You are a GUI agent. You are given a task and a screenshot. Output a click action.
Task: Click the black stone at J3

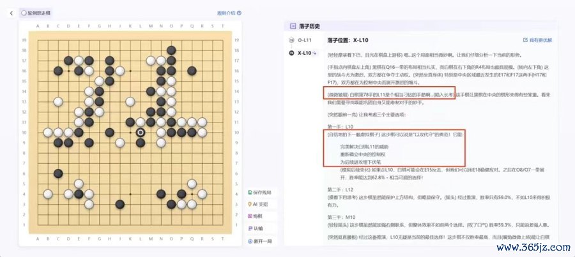tap(119, 204)
